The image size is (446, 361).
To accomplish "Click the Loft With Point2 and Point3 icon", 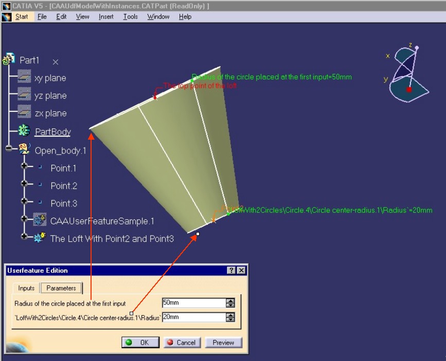I will (x=40, y=237).
